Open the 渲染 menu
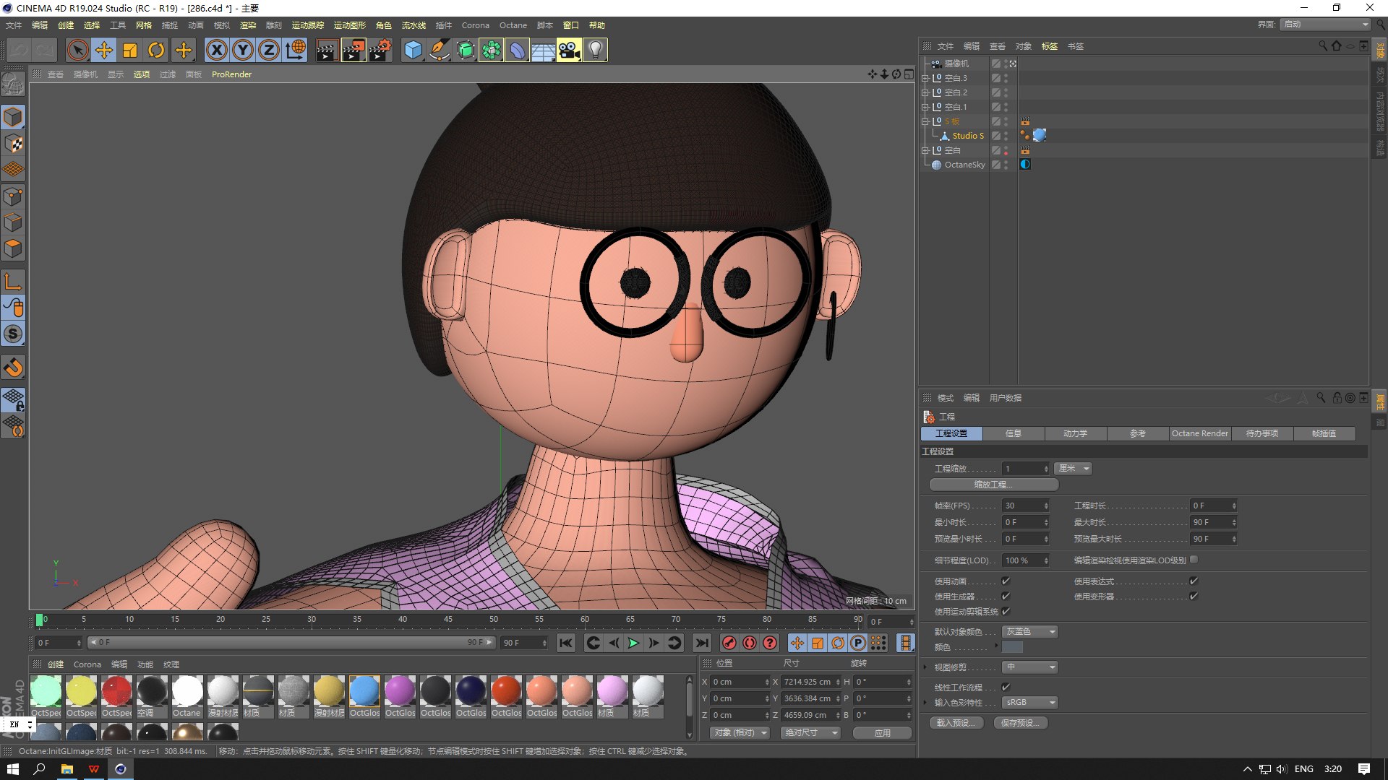1388x780 pixels. click(248, 25)
